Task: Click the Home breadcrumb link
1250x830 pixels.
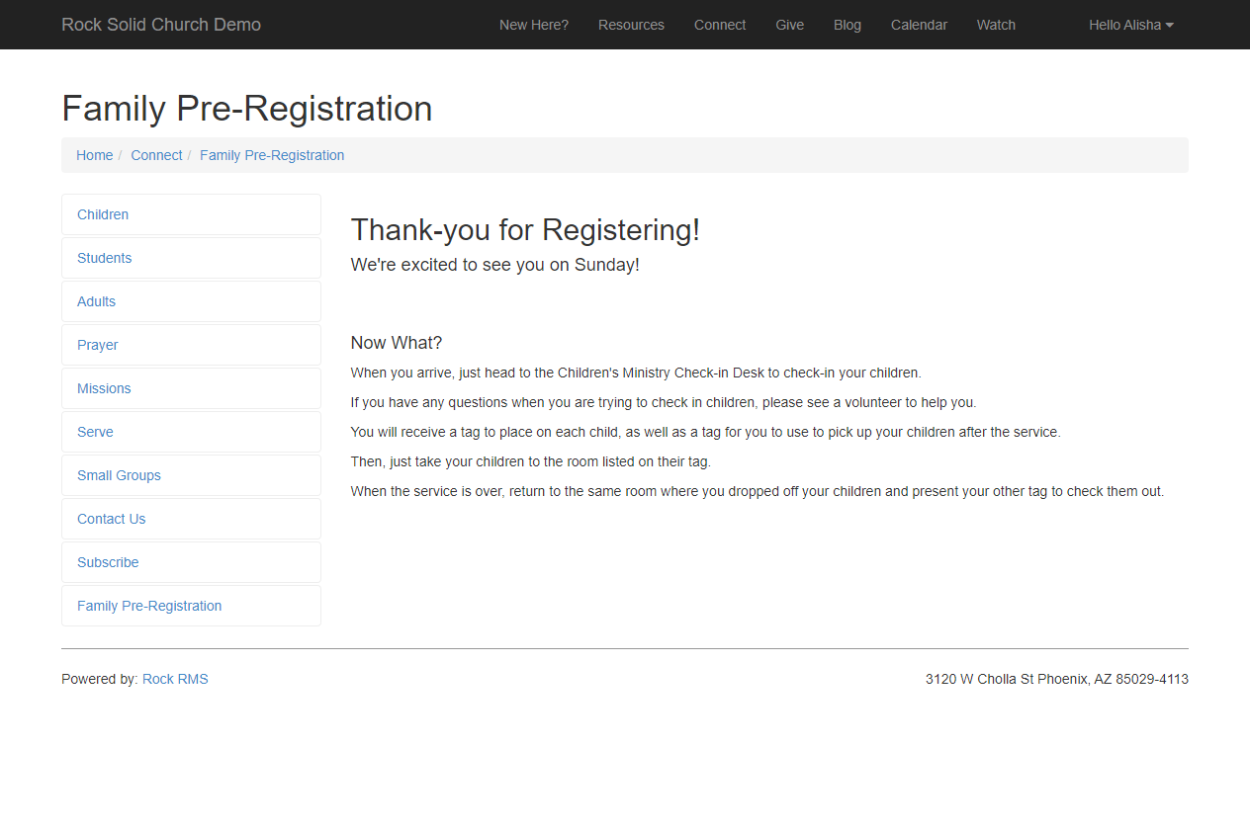Action: coord(95,155)
